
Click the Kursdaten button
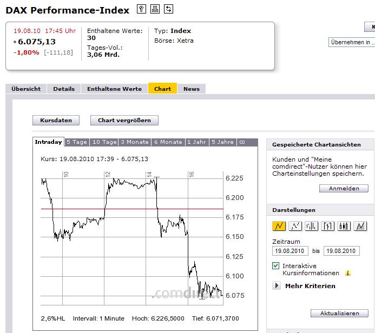(56, 120)
